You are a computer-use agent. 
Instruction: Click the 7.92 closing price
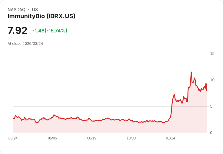[x=17, y=31]
